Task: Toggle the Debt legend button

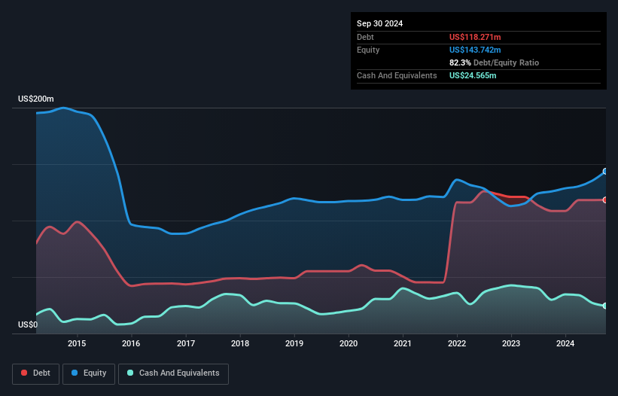Action: click(x=36, y=373)
